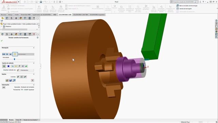
Task: Toggle first Colisões tool collision option
Action: tap(18, 77)
